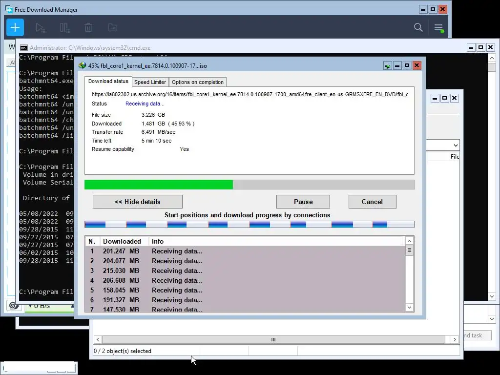This screenshot has width=500, height=375.
Task: Click the file size value 3.226 GB
Action: (x=153, y=115)
